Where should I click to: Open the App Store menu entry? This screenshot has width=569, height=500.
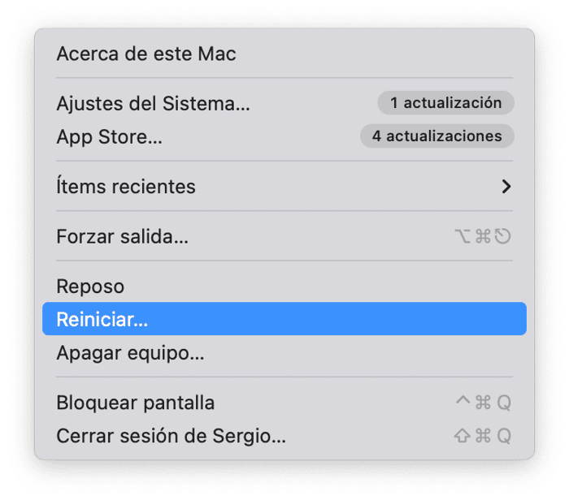tap(109, 136)
